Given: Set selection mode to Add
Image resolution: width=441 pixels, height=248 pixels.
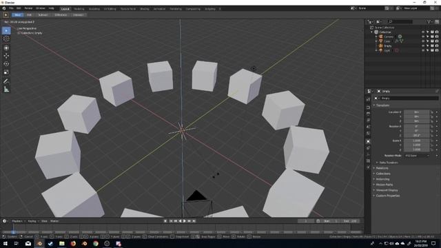Looking at the screenshot, I should coord(29,15).
